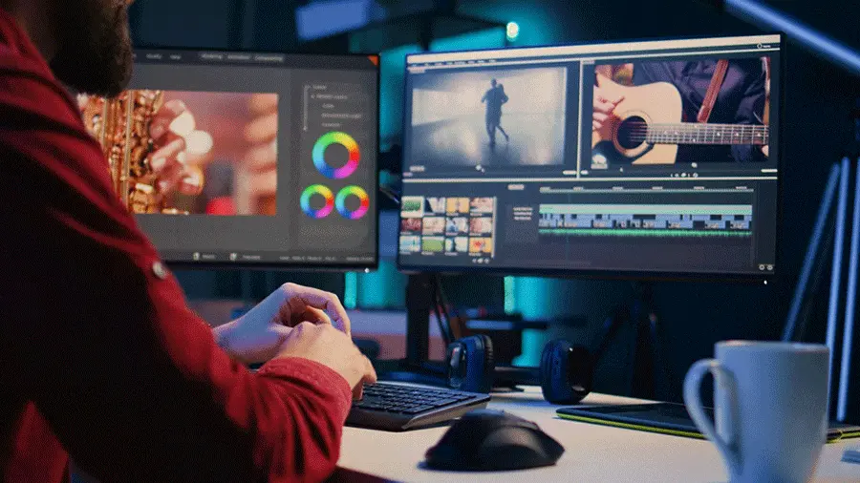Select the green top-left media thumbnail
The image size is (860, 483).
pos(412,206)
